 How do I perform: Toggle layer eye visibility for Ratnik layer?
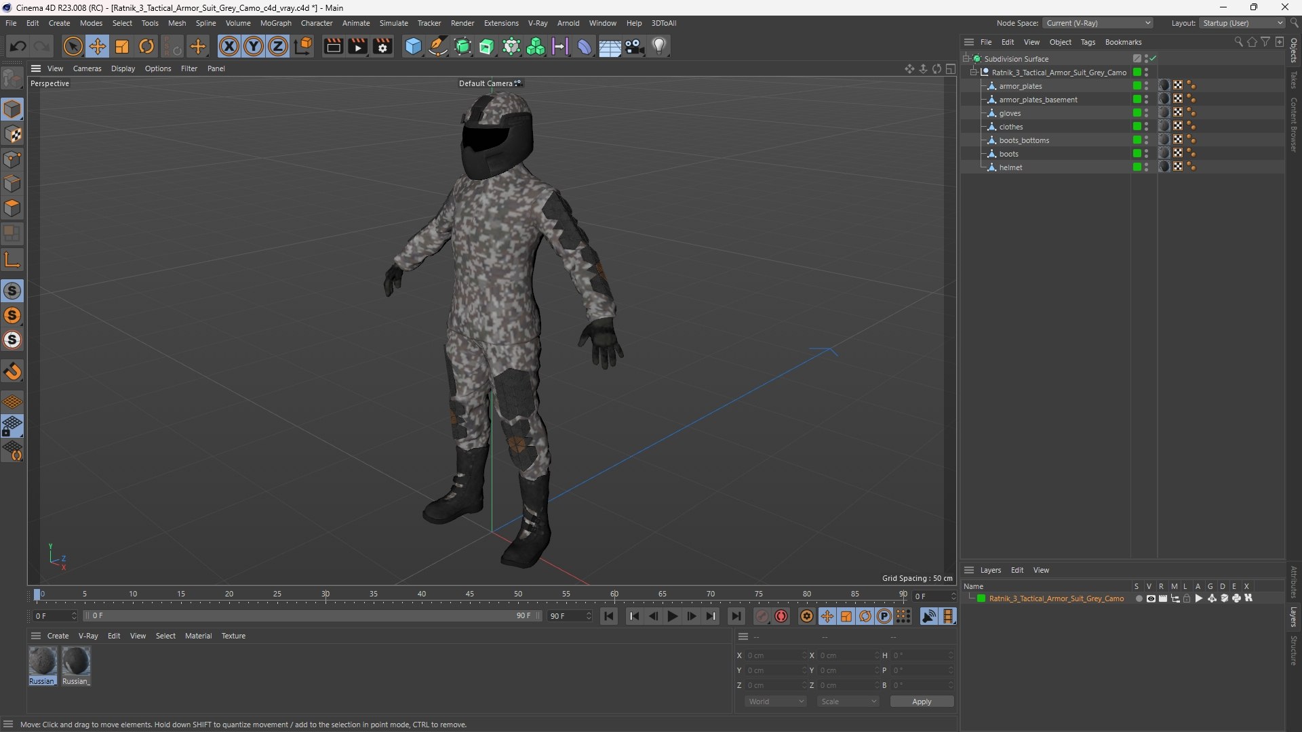(x=1151, y=598)
